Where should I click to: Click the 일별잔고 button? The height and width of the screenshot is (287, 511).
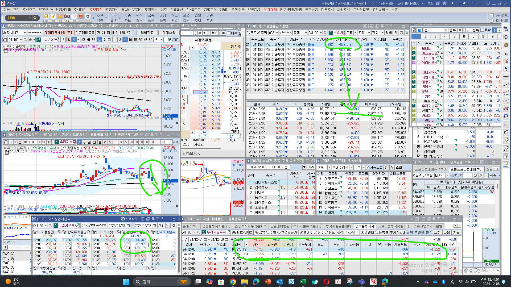[x=147, y=33]
